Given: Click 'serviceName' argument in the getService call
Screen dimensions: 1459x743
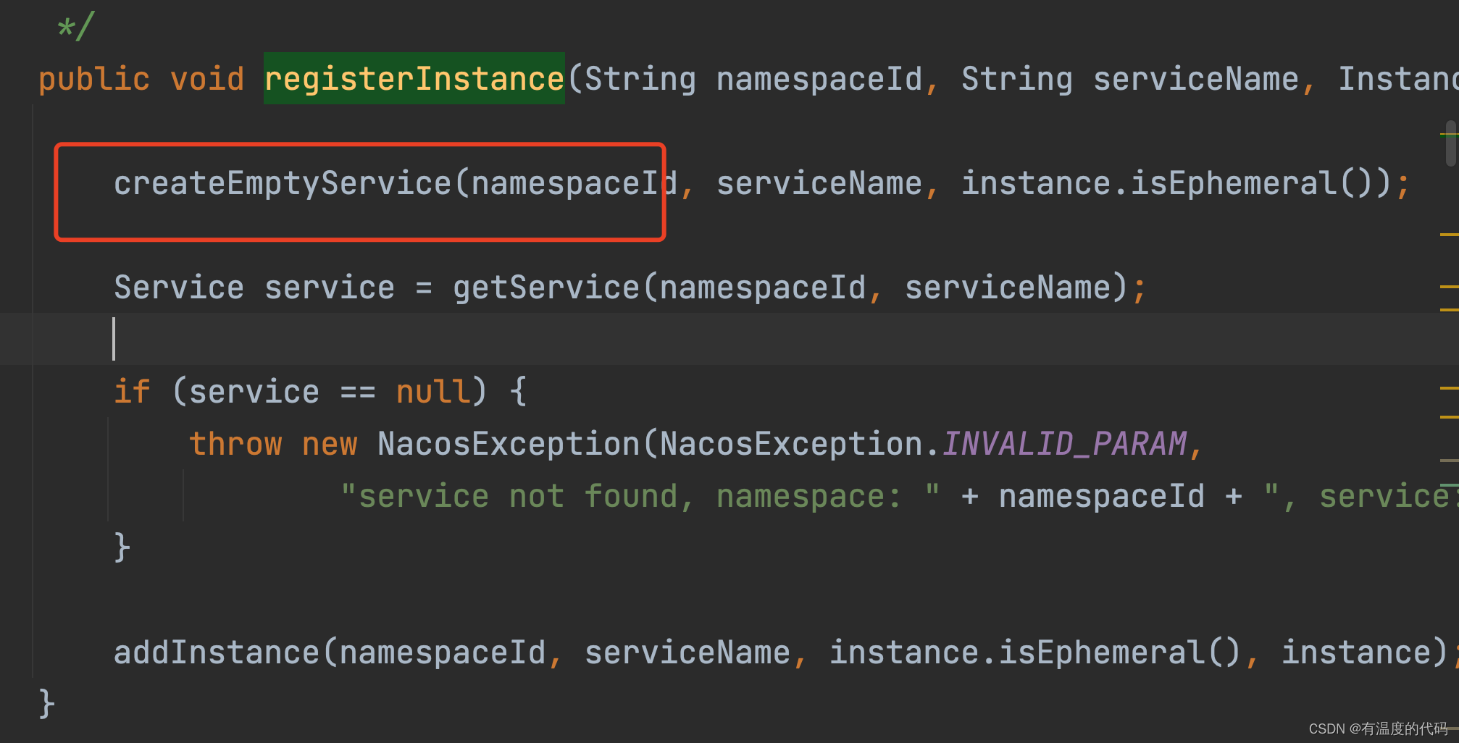Looking at the screenshot, I should click(1008, 287).
